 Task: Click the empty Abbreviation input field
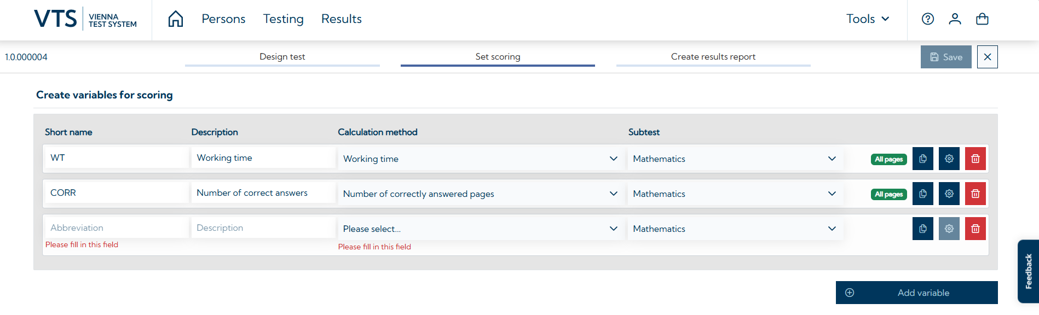pyautogui.click(x=116, y=227)
